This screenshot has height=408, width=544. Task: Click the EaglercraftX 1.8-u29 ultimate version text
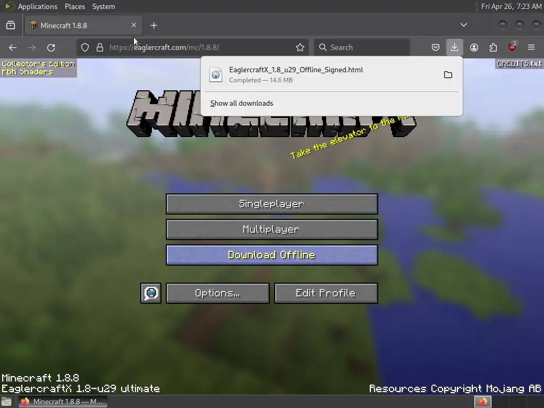(81, 388)
